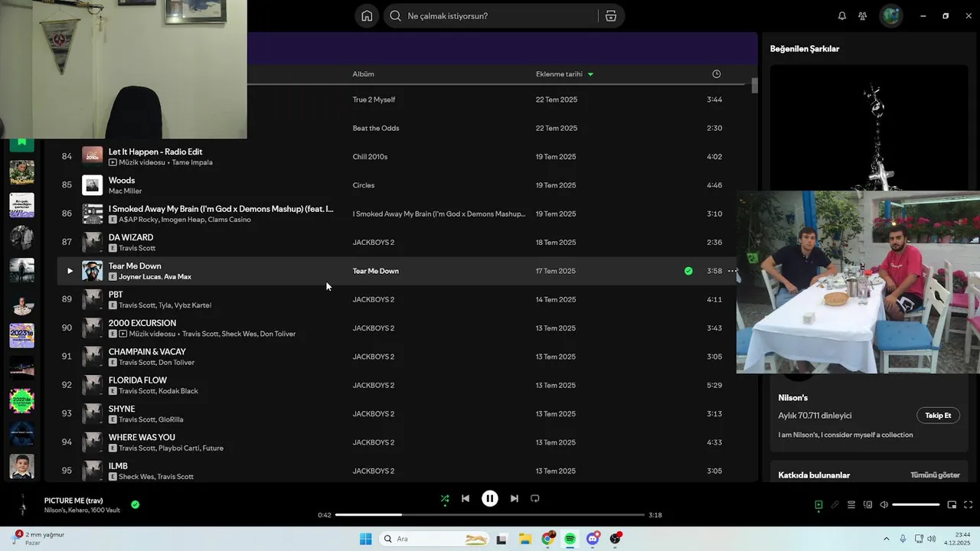Viewport: 980px width, 551px height.
Task: Click the green bookmark sidebar icon
Action: coord(21,143)
